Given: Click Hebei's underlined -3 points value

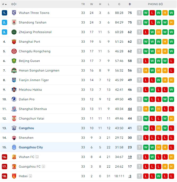Looking at the screenshot, I should [x=130, y=176].
